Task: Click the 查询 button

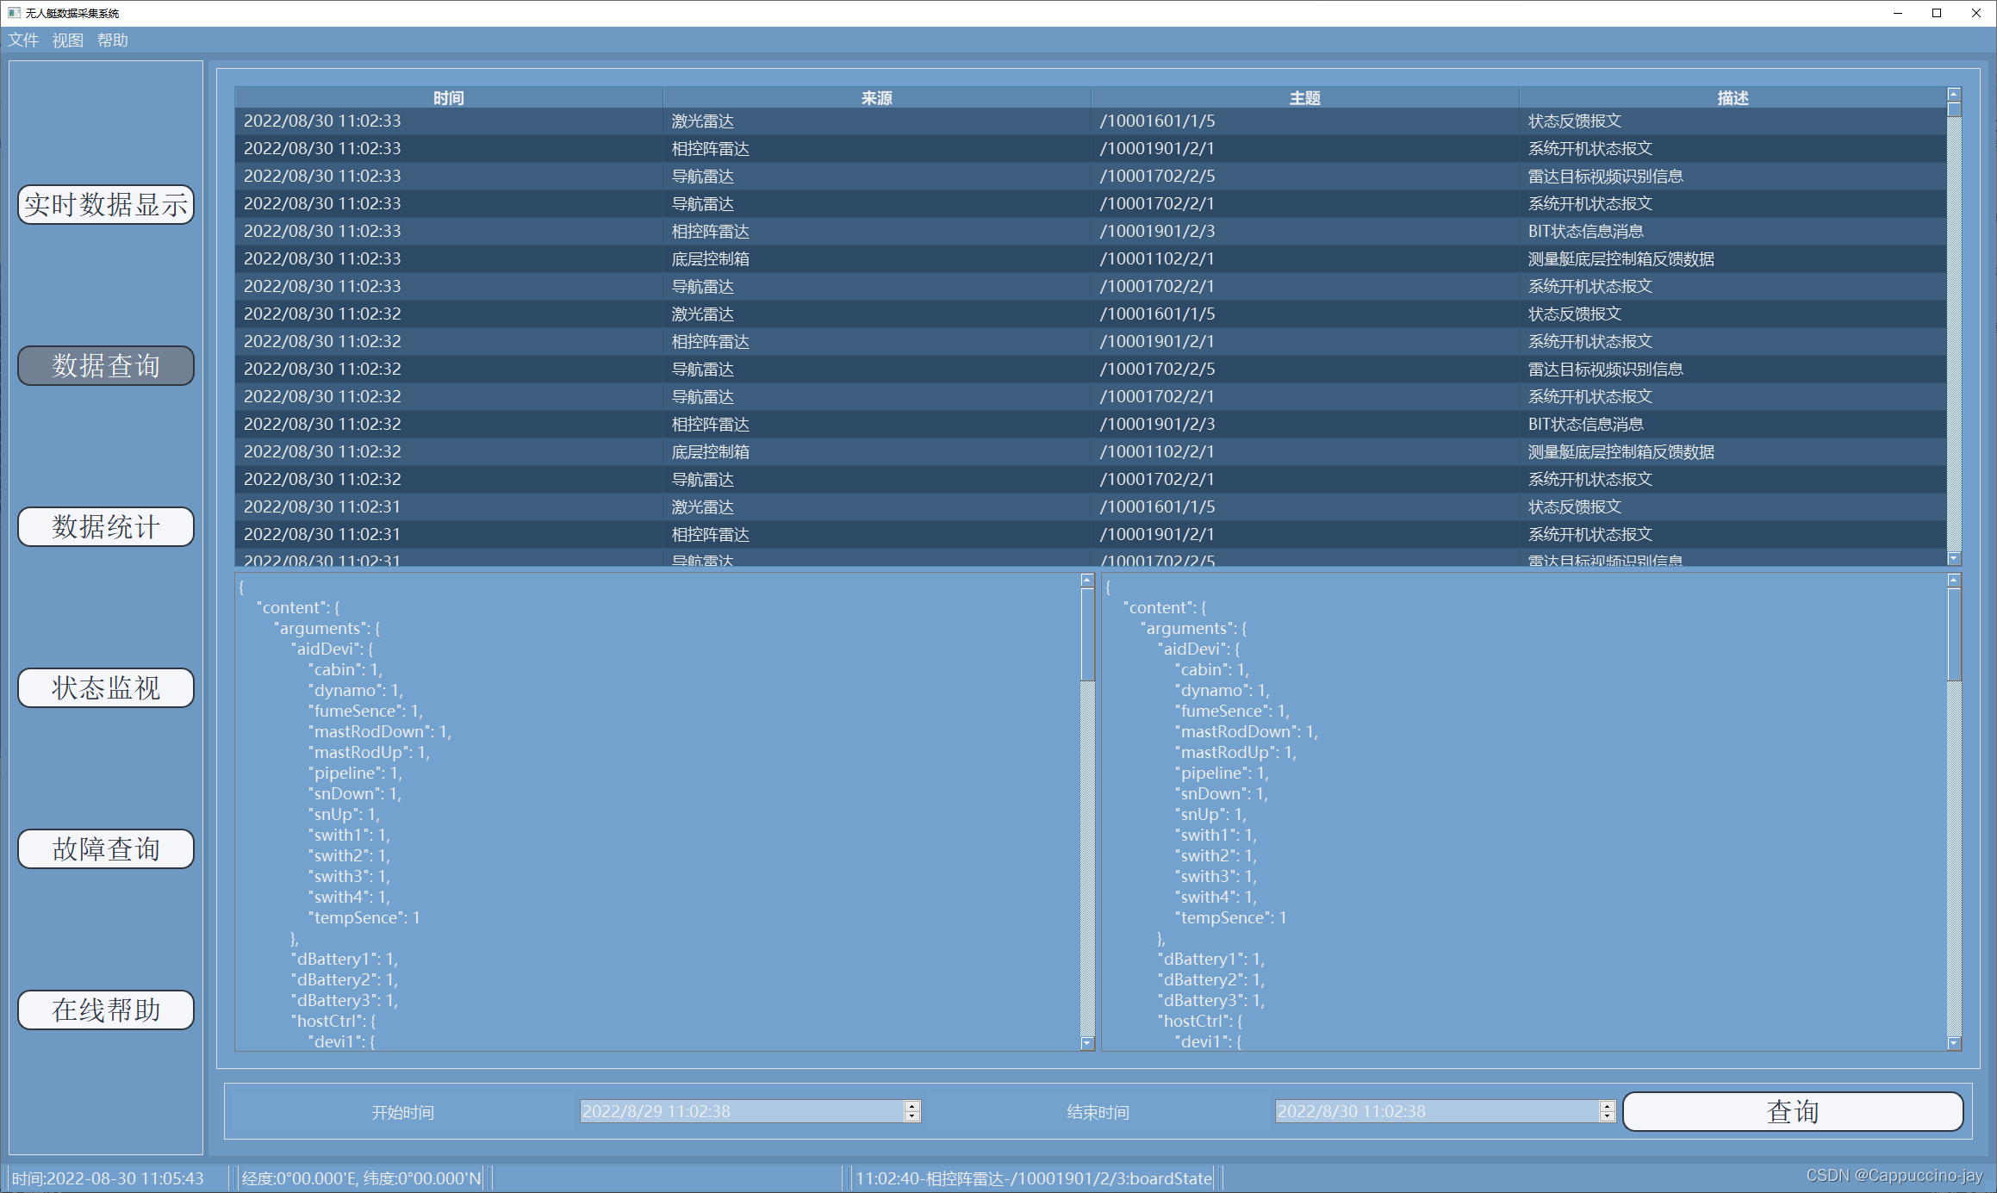Action: point(1793,1112)
